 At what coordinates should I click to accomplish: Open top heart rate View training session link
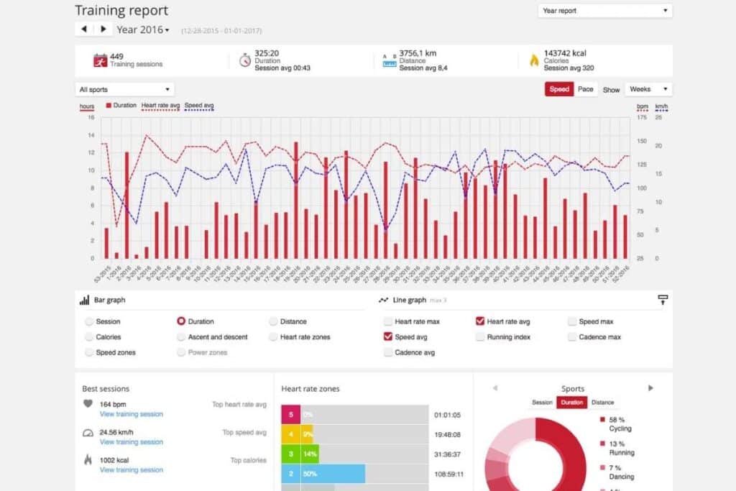pos(131,414)
